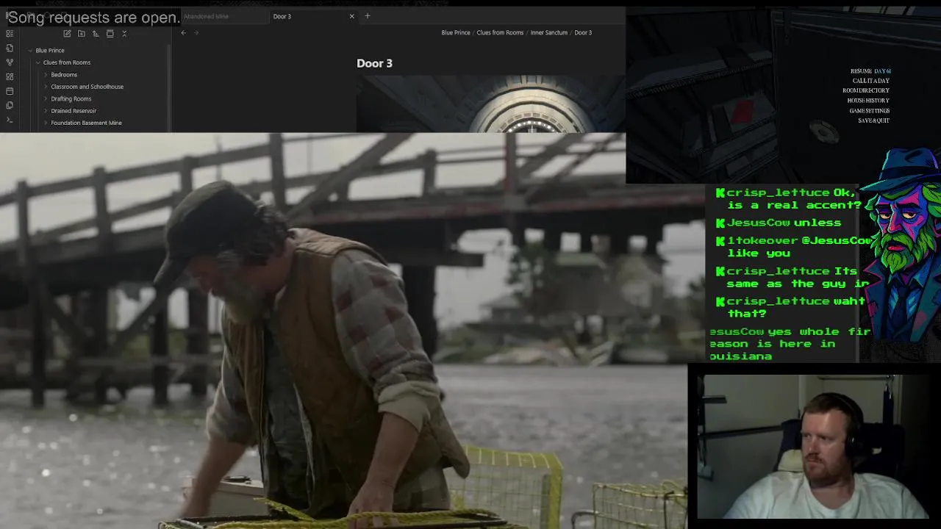The height and width of the screenshot is (529, 941).
Task: Navigate back with the left arrow
Action: pyautogui.click(x=184, y=32)
